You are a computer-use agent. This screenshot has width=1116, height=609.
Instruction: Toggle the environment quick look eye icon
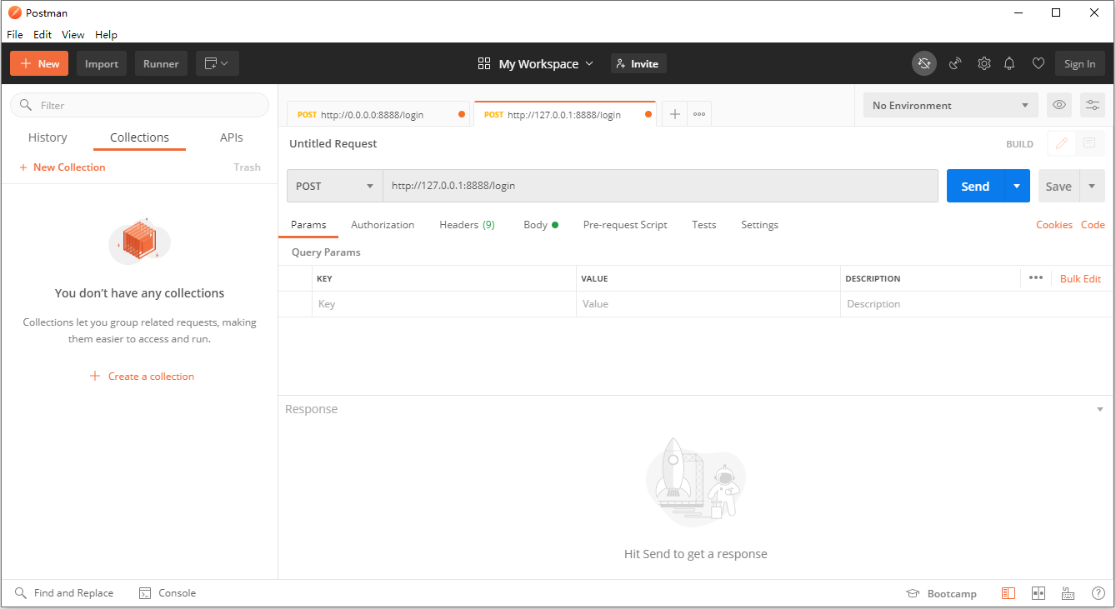coord(1059,105)
